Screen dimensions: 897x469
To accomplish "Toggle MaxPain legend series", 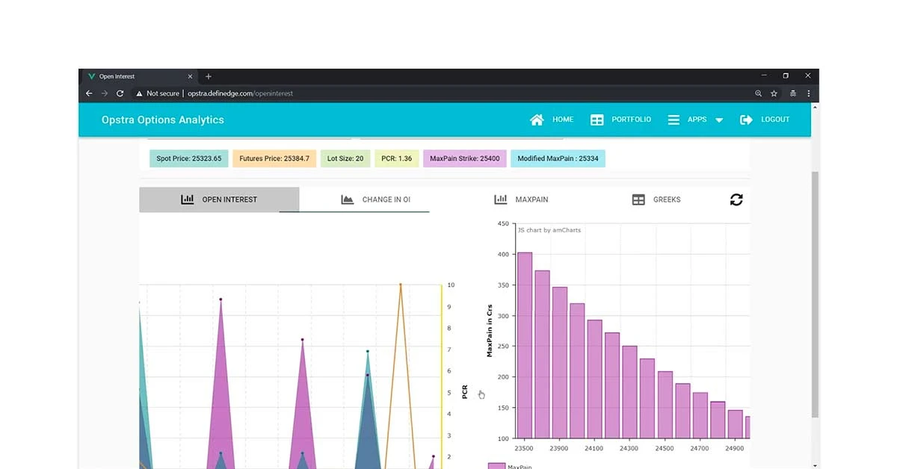I will tap(496, 466).
